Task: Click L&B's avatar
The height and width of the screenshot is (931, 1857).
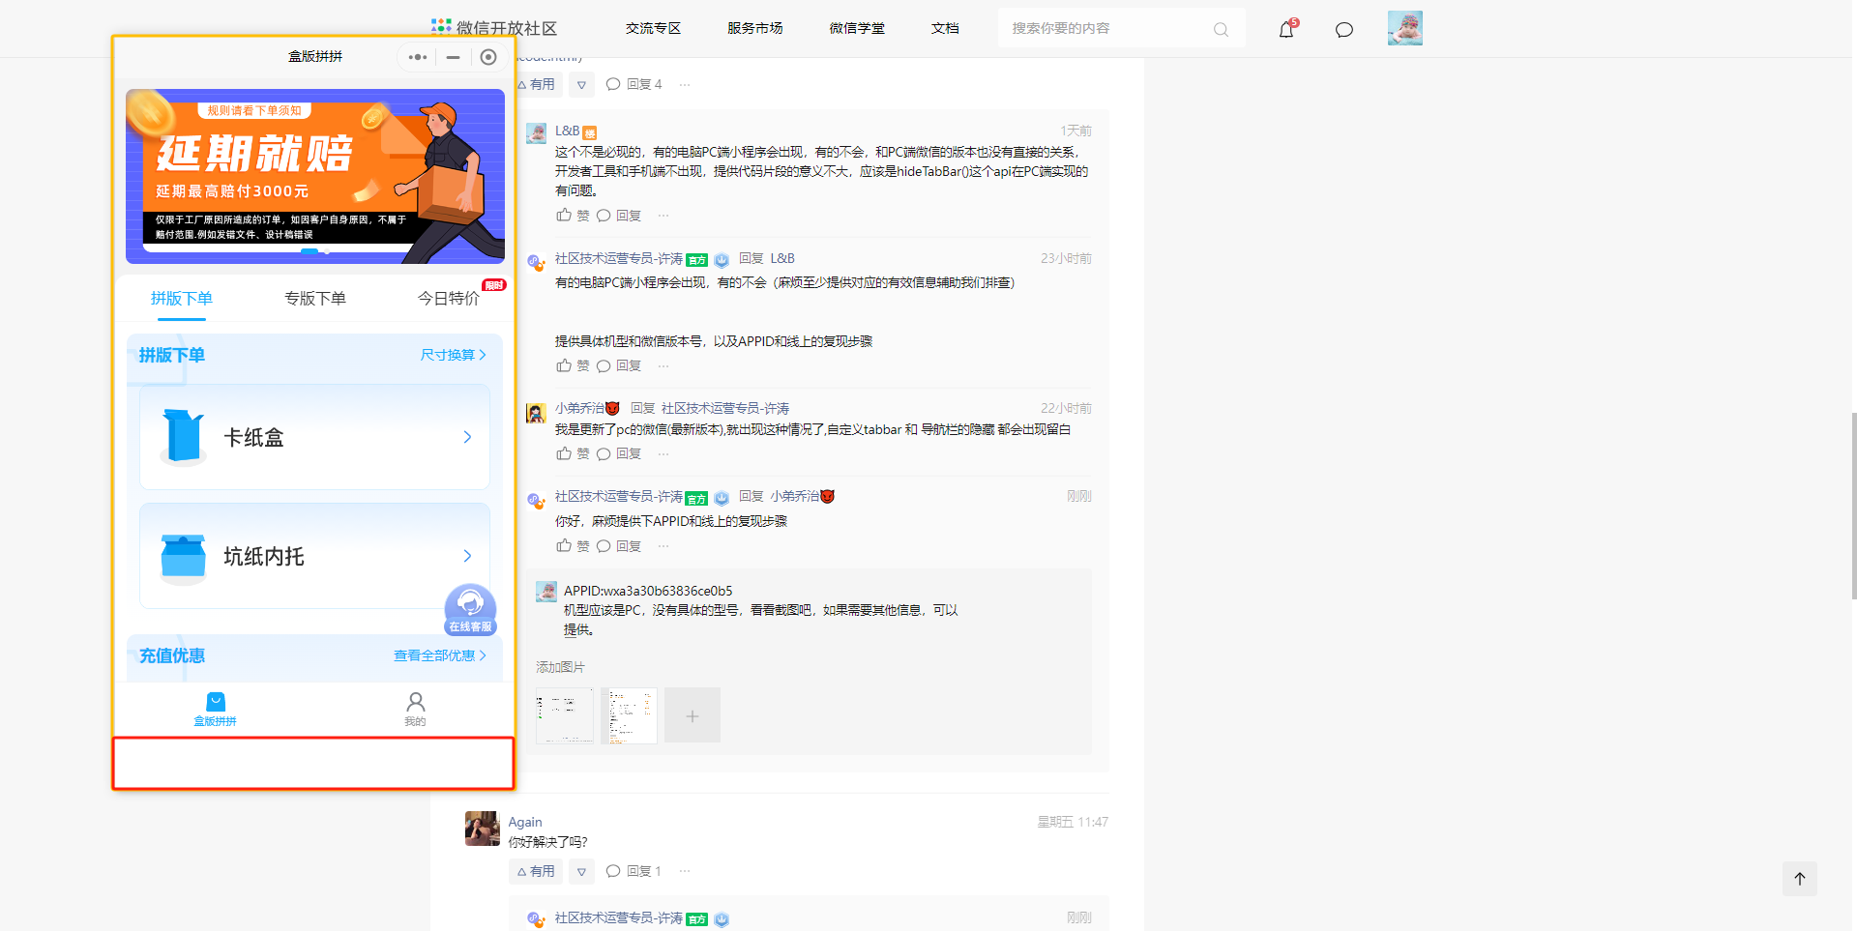Action: tap(536, 133)
